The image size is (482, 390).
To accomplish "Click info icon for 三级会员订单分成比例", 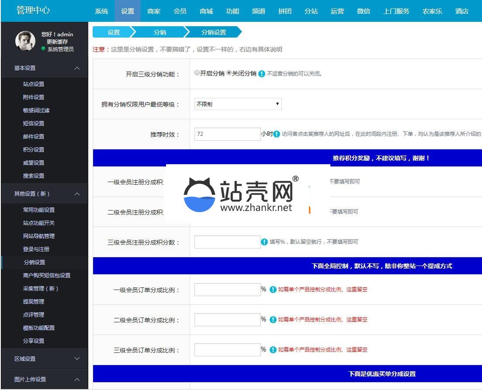I will click(273, 350).
